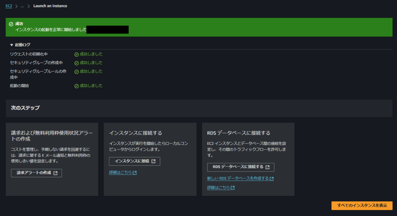397x216 pixels.
Task: Open 詳細はこちら link in インスタンスに接続する card
Action: tap(121, 173)
